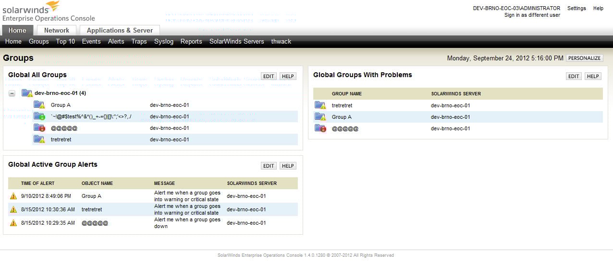Click MESSAGE column header

(164, 183)
